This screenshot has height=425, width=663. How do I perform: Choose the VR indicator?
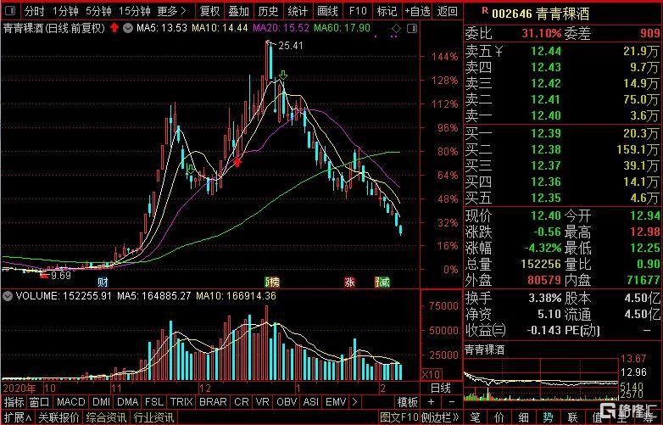click(262, 402)
